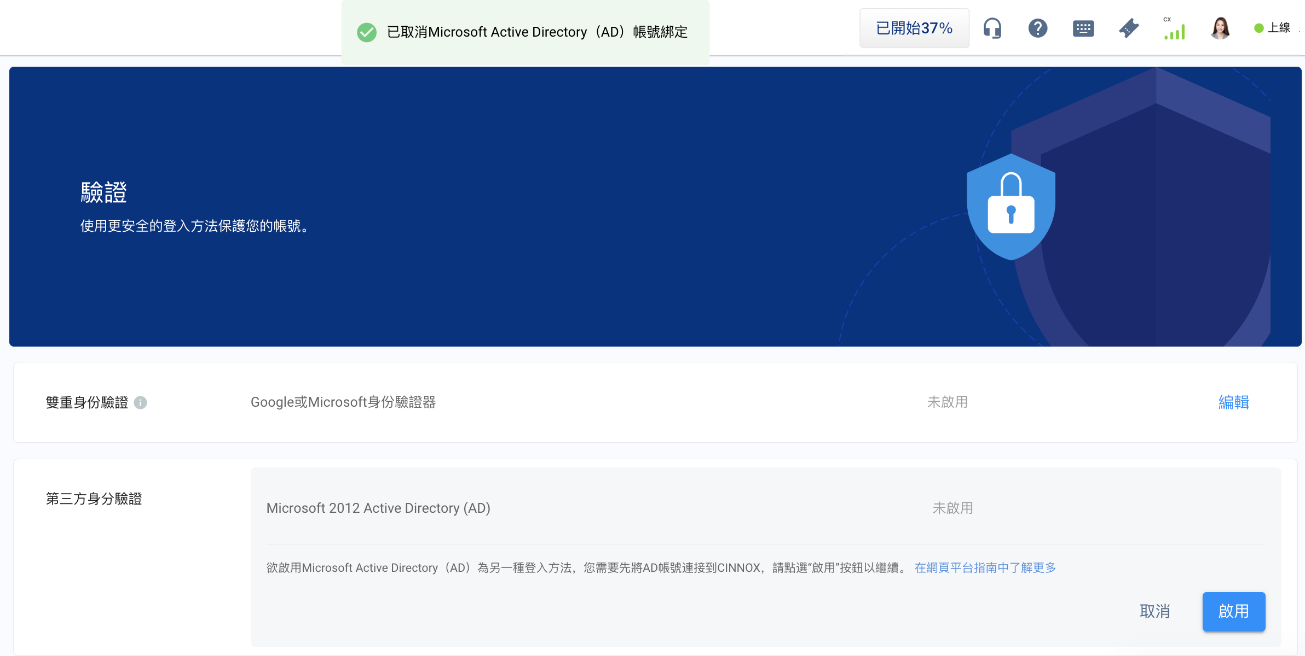Viewport: 1305px width, 656px height.
Task: Click the 未啟用 status of Active Directory
Action: [952, 508]
